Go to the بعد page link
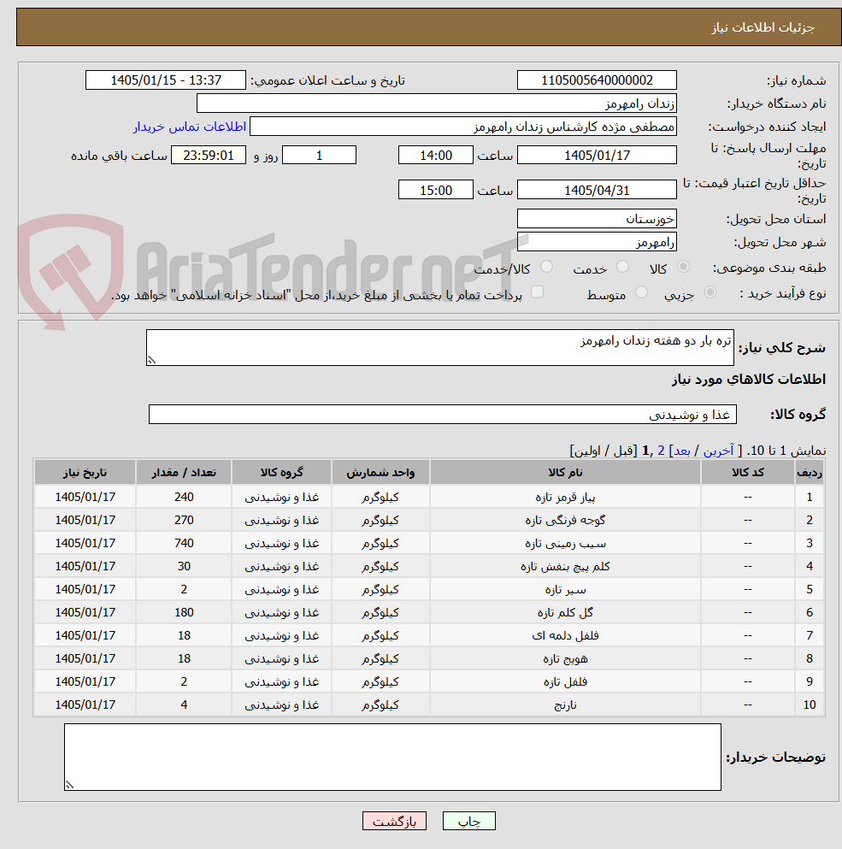Viewport: 842px width, 849px height. pyautogui.click(x=682, y=451)
